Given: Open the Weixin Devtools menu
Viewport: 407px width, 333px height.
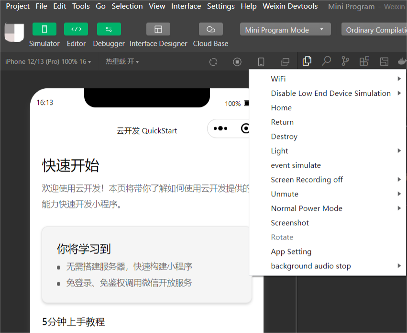Looking at the screenshot, I should (x=290, y=6).
